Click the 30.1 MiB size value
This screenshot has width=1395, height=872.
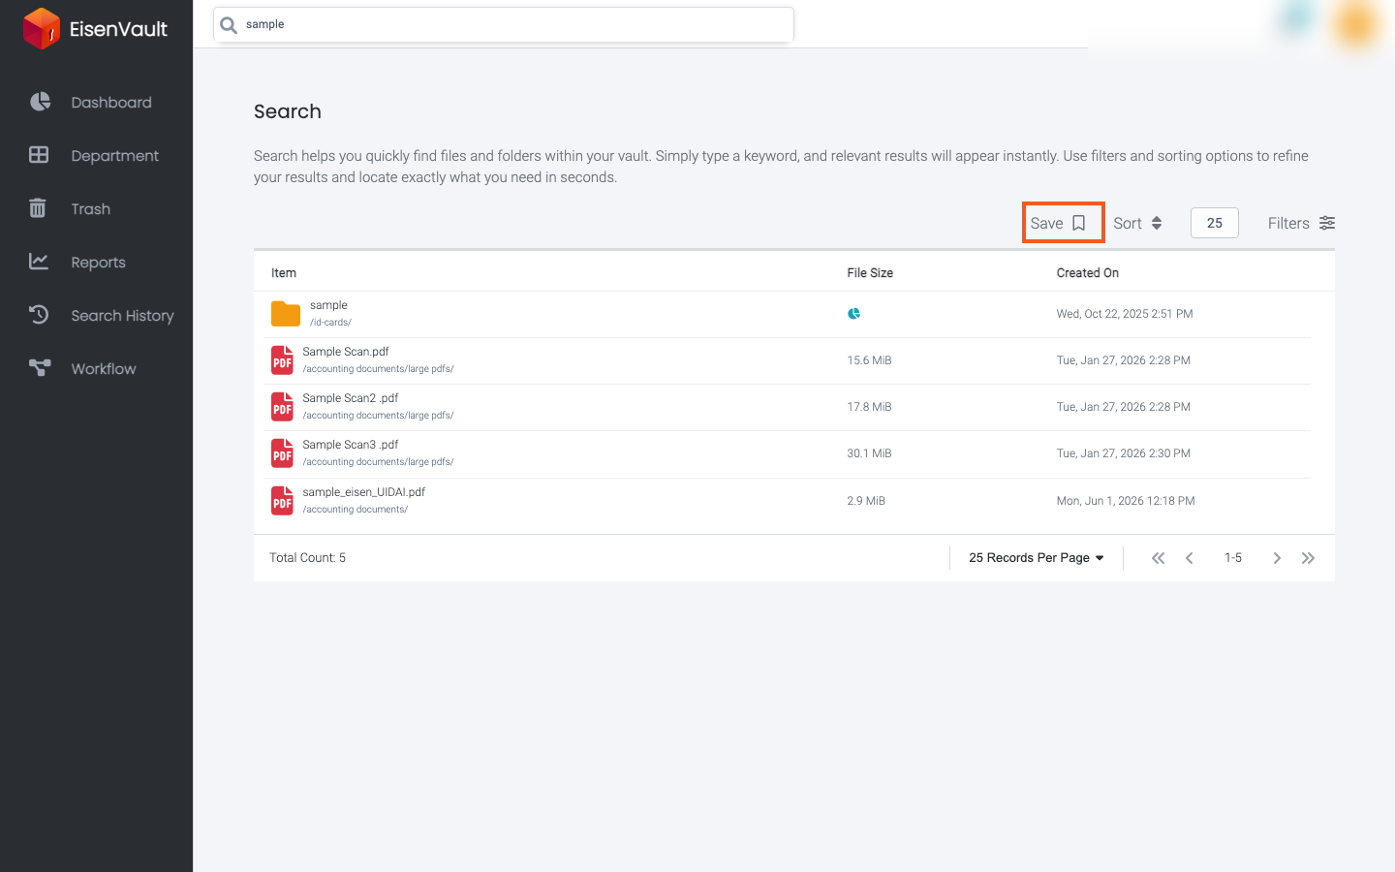[869, 453]
